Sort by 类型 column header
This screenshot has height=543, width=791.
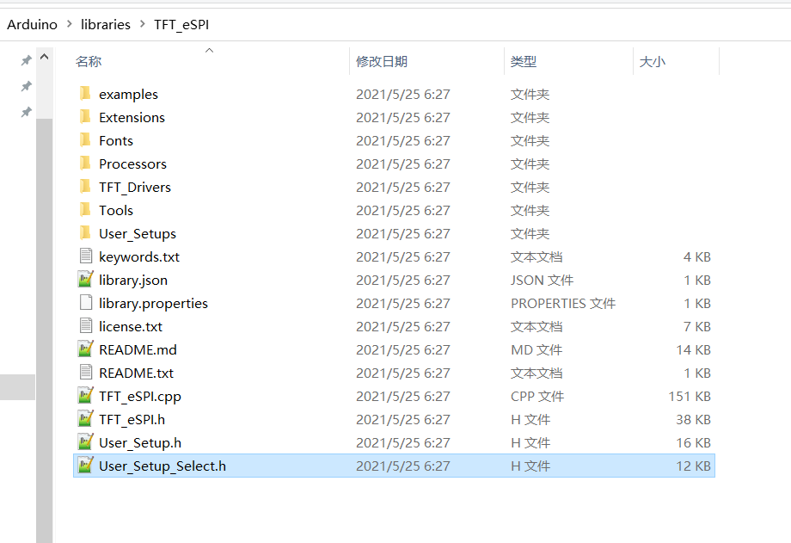coord(523,62)
